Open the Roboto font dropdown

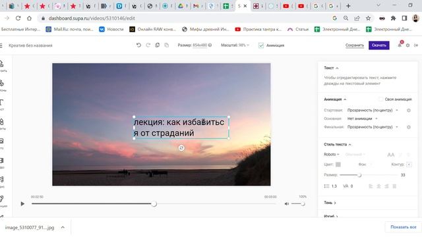[x=332, y=154]
